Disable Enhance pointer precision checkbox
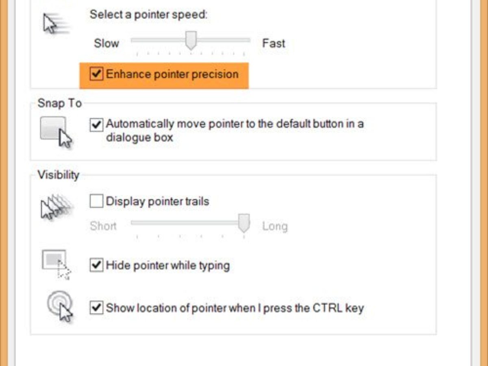The height and width of the screenshot is (366, 488). (96, 74)
